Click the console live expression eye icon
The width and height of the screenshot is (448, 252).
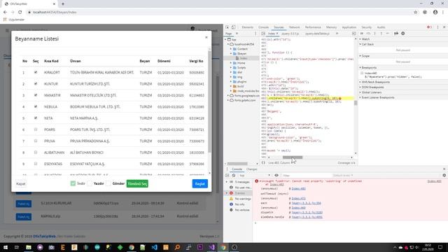click(276, 175)
